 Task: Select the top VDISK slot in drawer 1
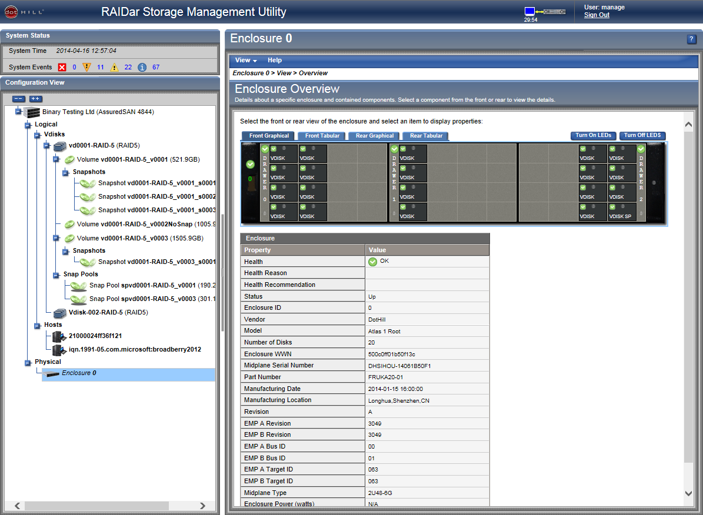coord(412,153)
